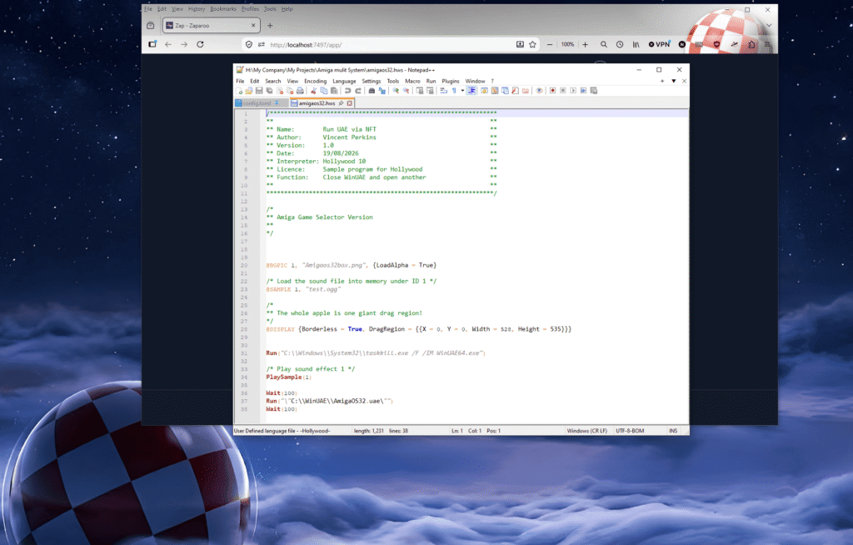Viewport: 853px width, 545px height.
Task: Click the browser zoom in plus button
Action: click(586, 45)
